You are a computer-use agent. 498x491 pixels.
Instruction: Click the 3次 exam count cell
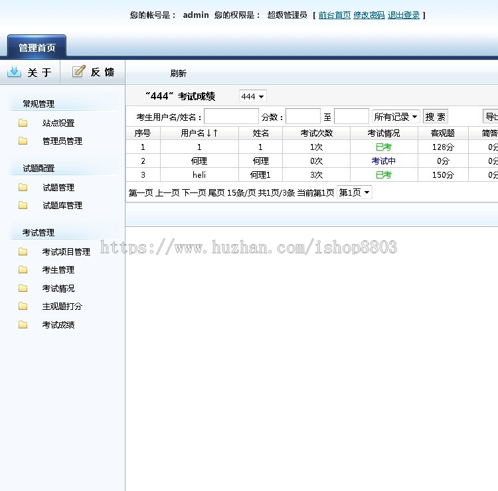(316, 175)
